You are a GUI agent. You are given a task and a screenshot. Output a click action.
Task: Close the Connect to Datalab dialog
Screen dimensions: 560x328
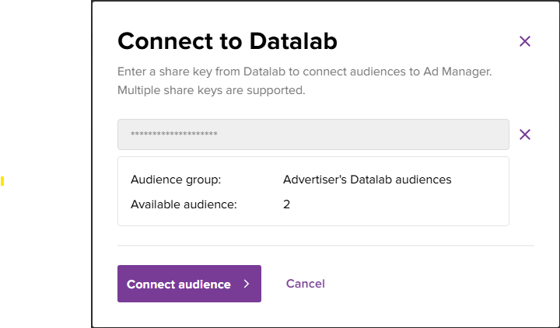pyautogui.click(x=525, y=41)
